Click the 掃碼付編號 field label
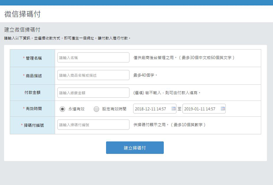This screenshot has height=185, width=273. pos(34,125)
